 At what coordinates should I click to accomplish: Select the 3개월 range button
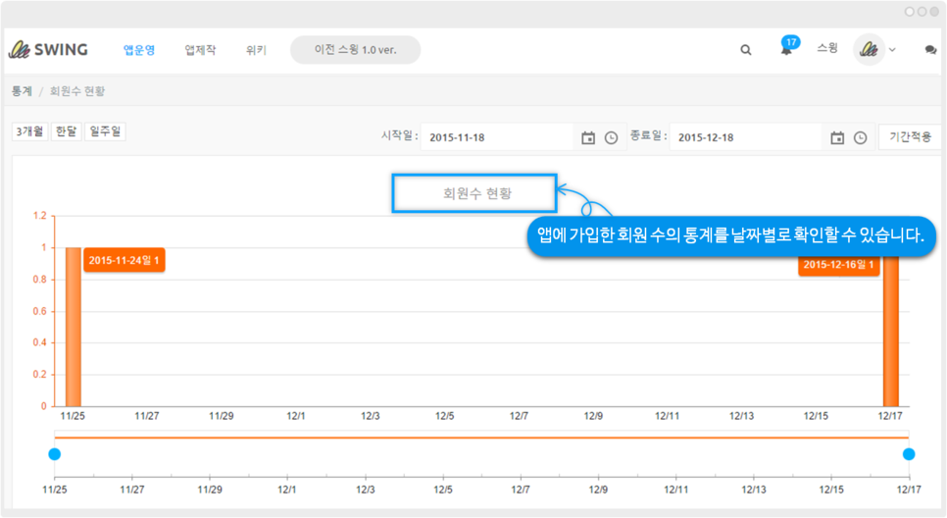[x=29, y=131]
